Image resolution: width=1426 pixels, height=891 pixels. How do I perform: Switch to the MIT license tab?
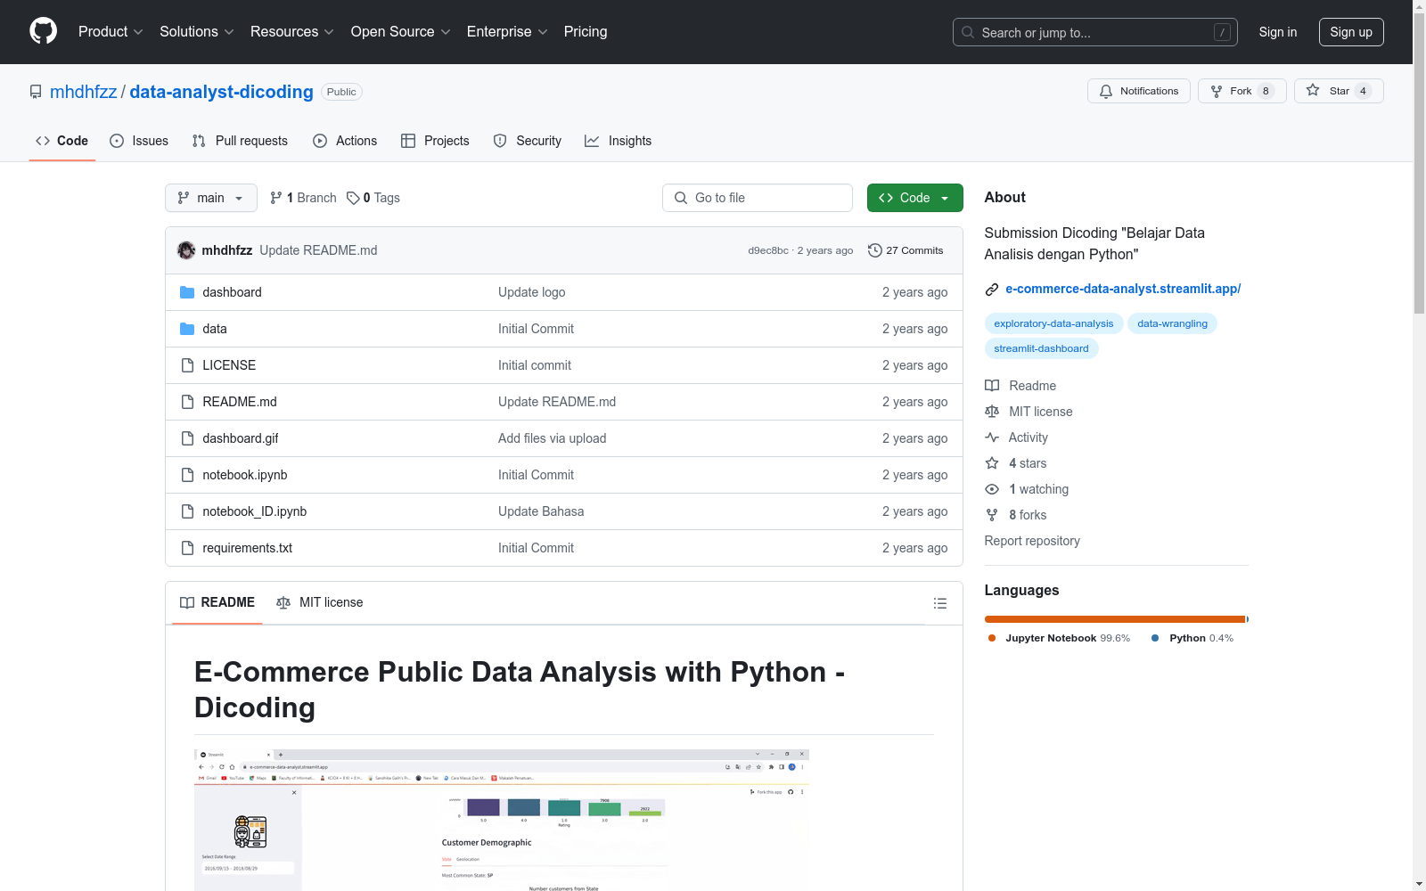coord(320,603)
